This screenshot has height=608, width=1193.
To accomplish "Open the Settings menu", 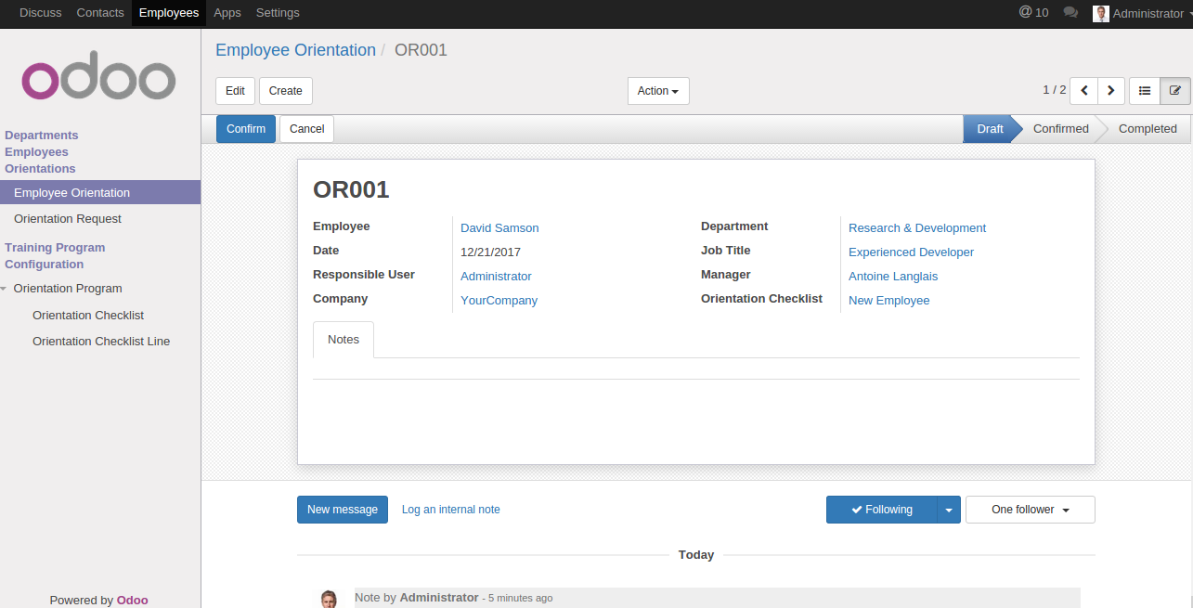I will (x=278, y=13).
